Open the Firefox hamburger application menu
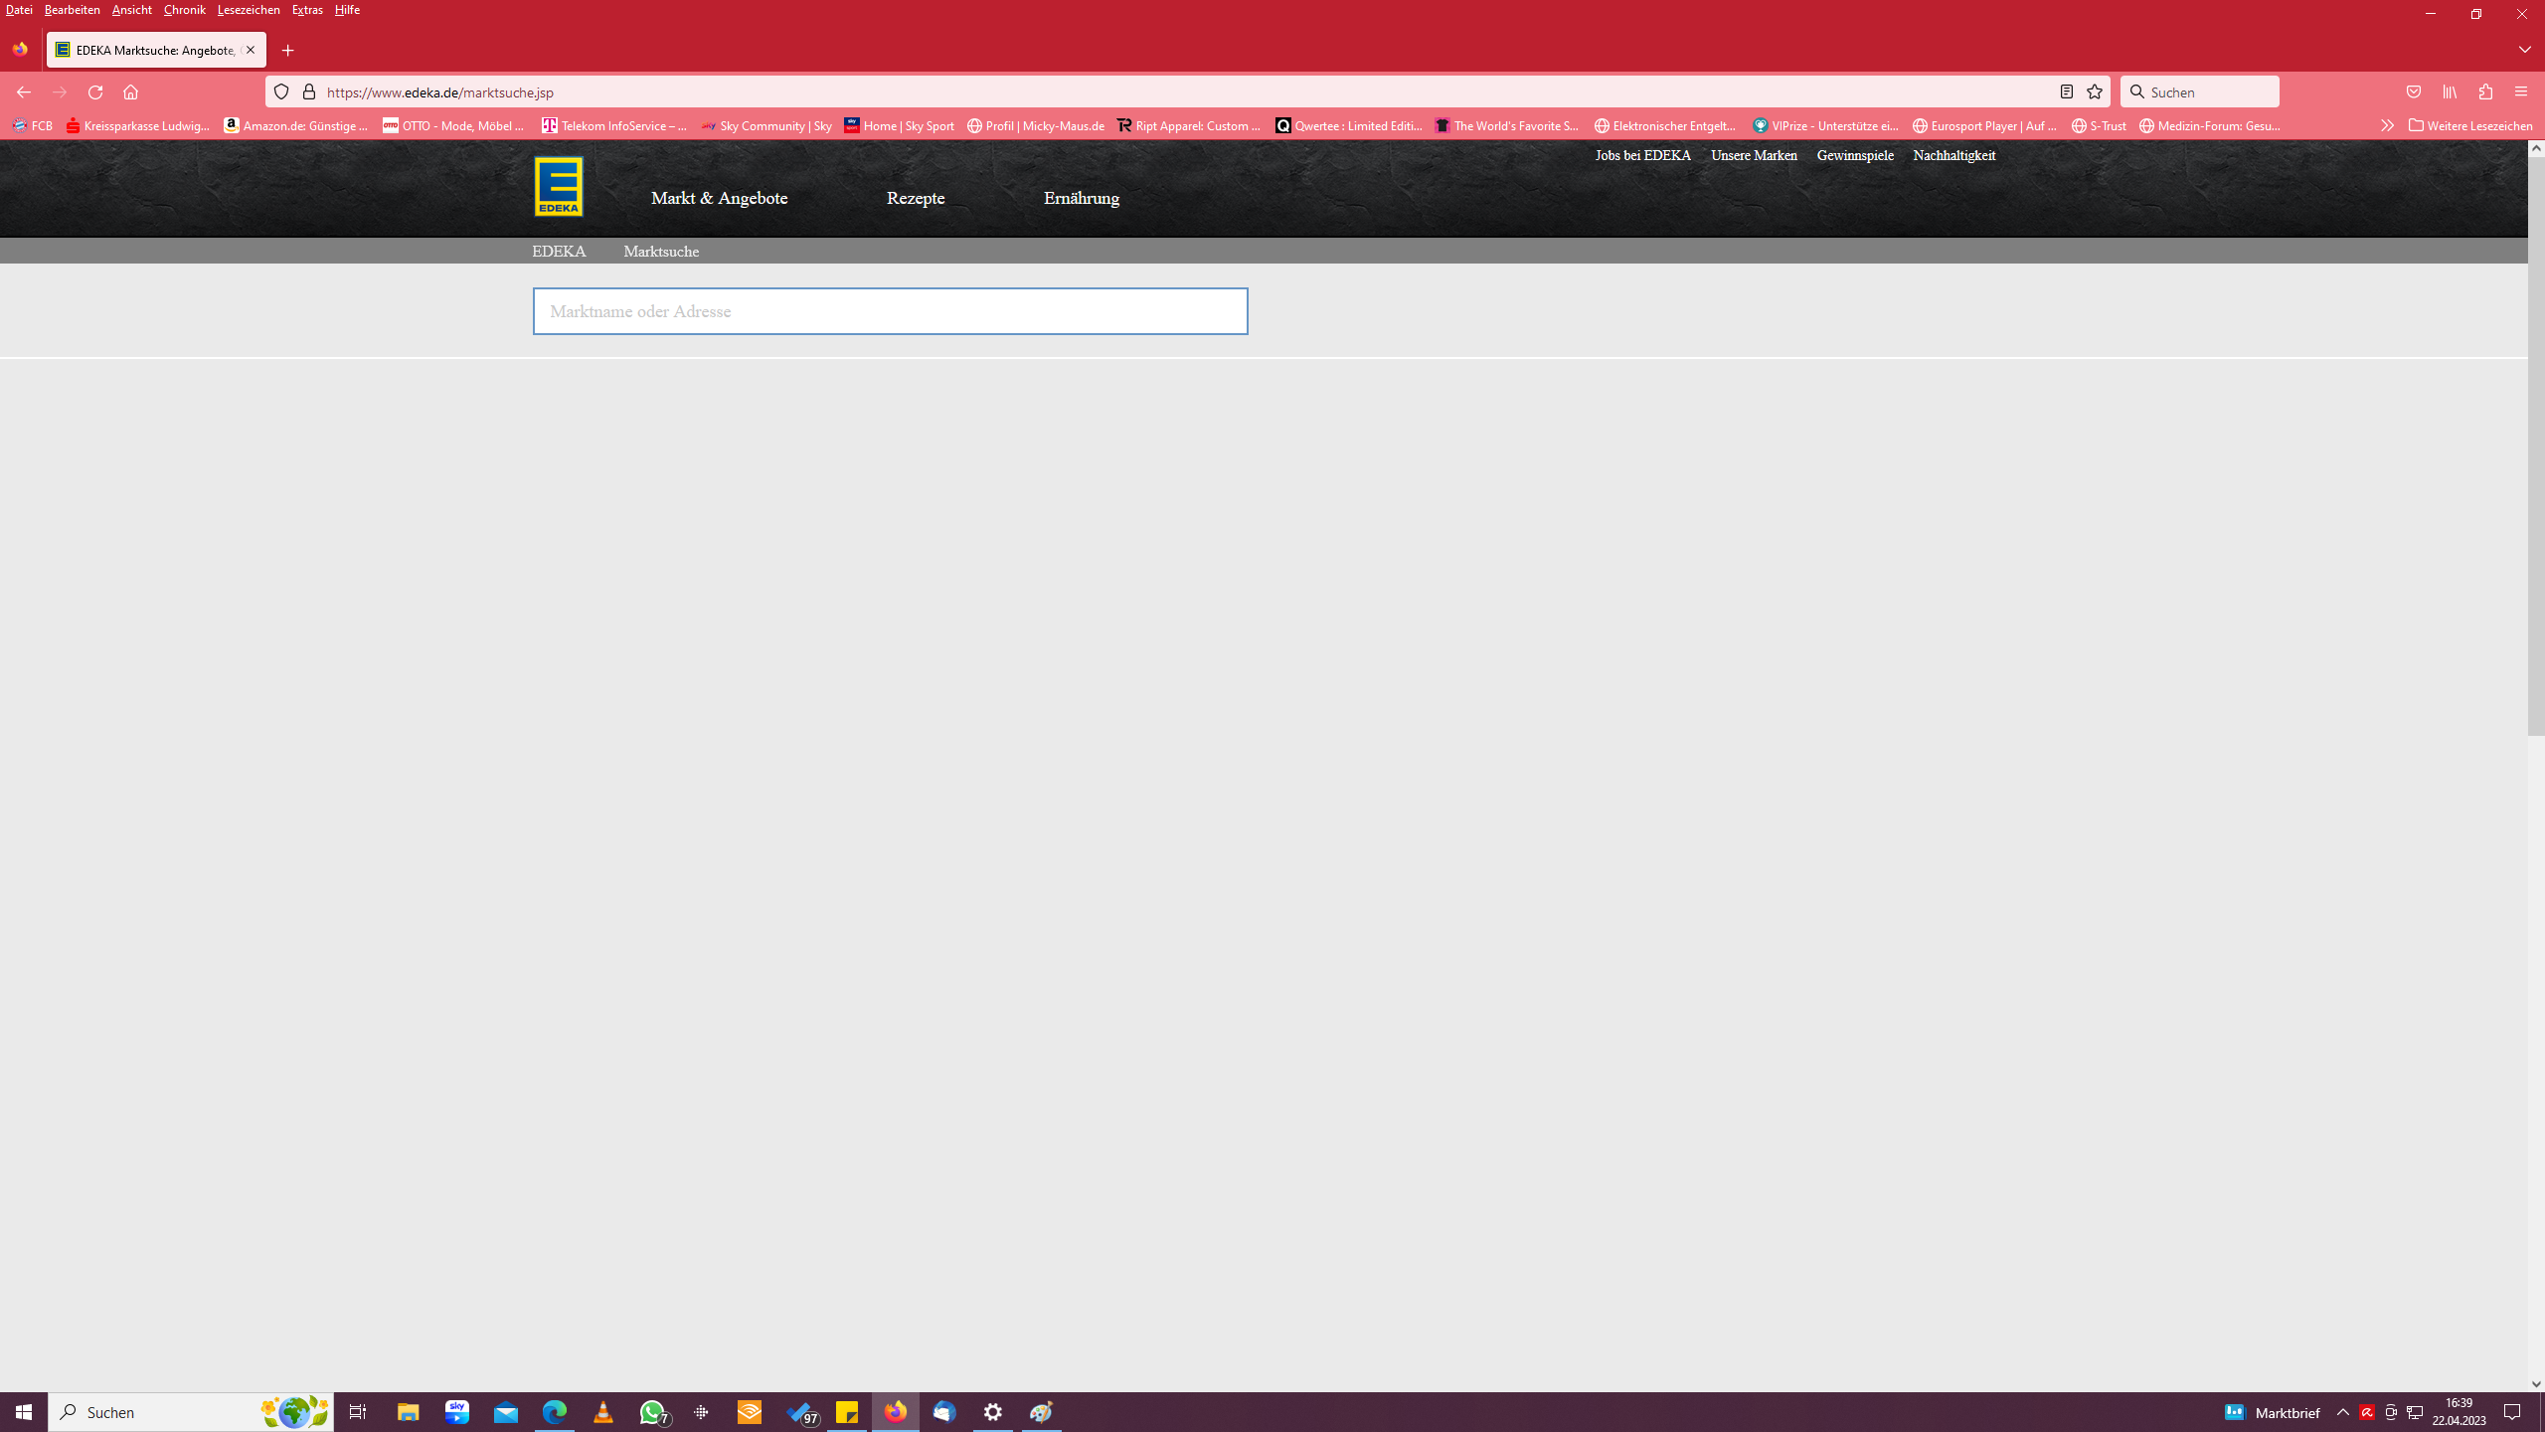The image size is (2545, 1432). click(x=2520, y=91)
